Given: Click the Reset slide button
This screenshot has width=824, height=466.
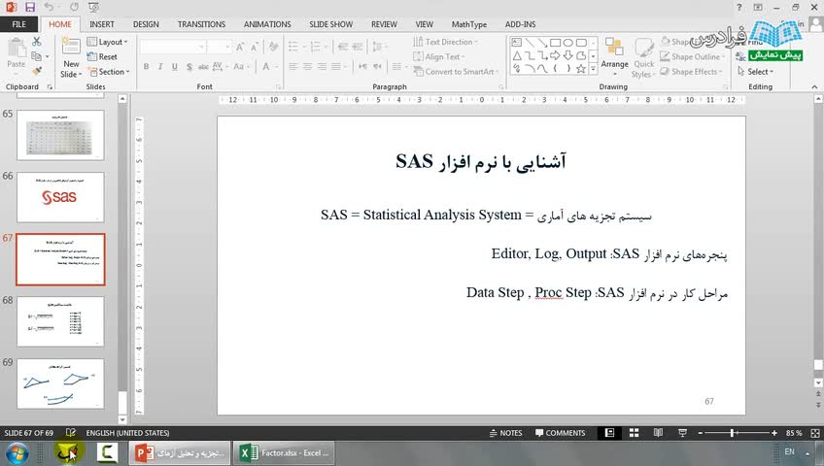Looking at the screenshot, I should pyautogui.click(x=102, y=56).
